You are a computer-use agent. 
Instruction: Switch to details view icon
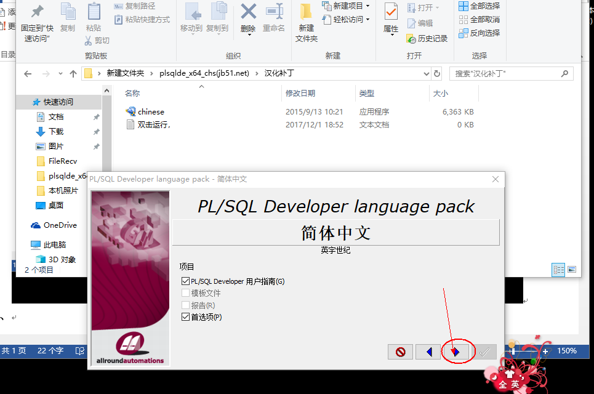[x=558, y=270]
